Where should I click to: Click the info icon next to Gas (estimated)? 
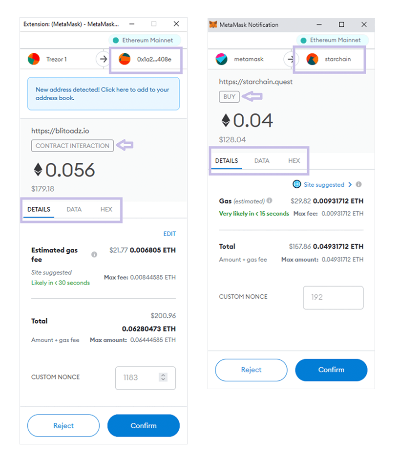pyautogui.click(x=269, y=200)
